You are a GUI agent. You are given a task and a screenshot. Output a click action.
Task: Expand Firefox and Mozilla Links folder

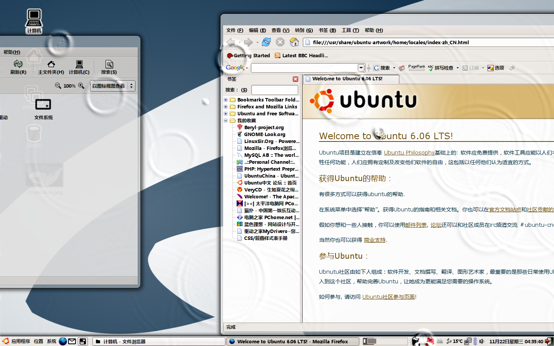pyautogui.click(x=226, y=107)
